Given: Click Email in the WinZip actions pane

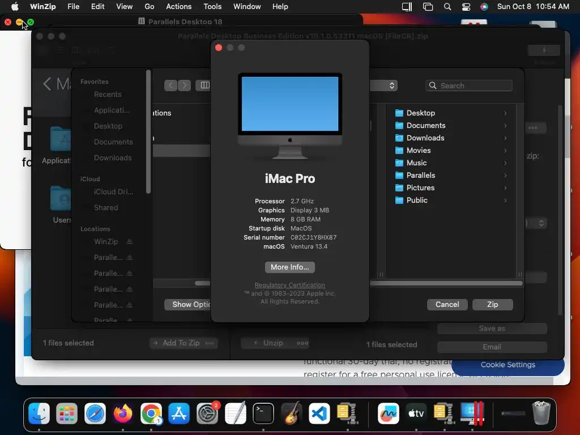Looking at the screenshot, I should (492, 347).
